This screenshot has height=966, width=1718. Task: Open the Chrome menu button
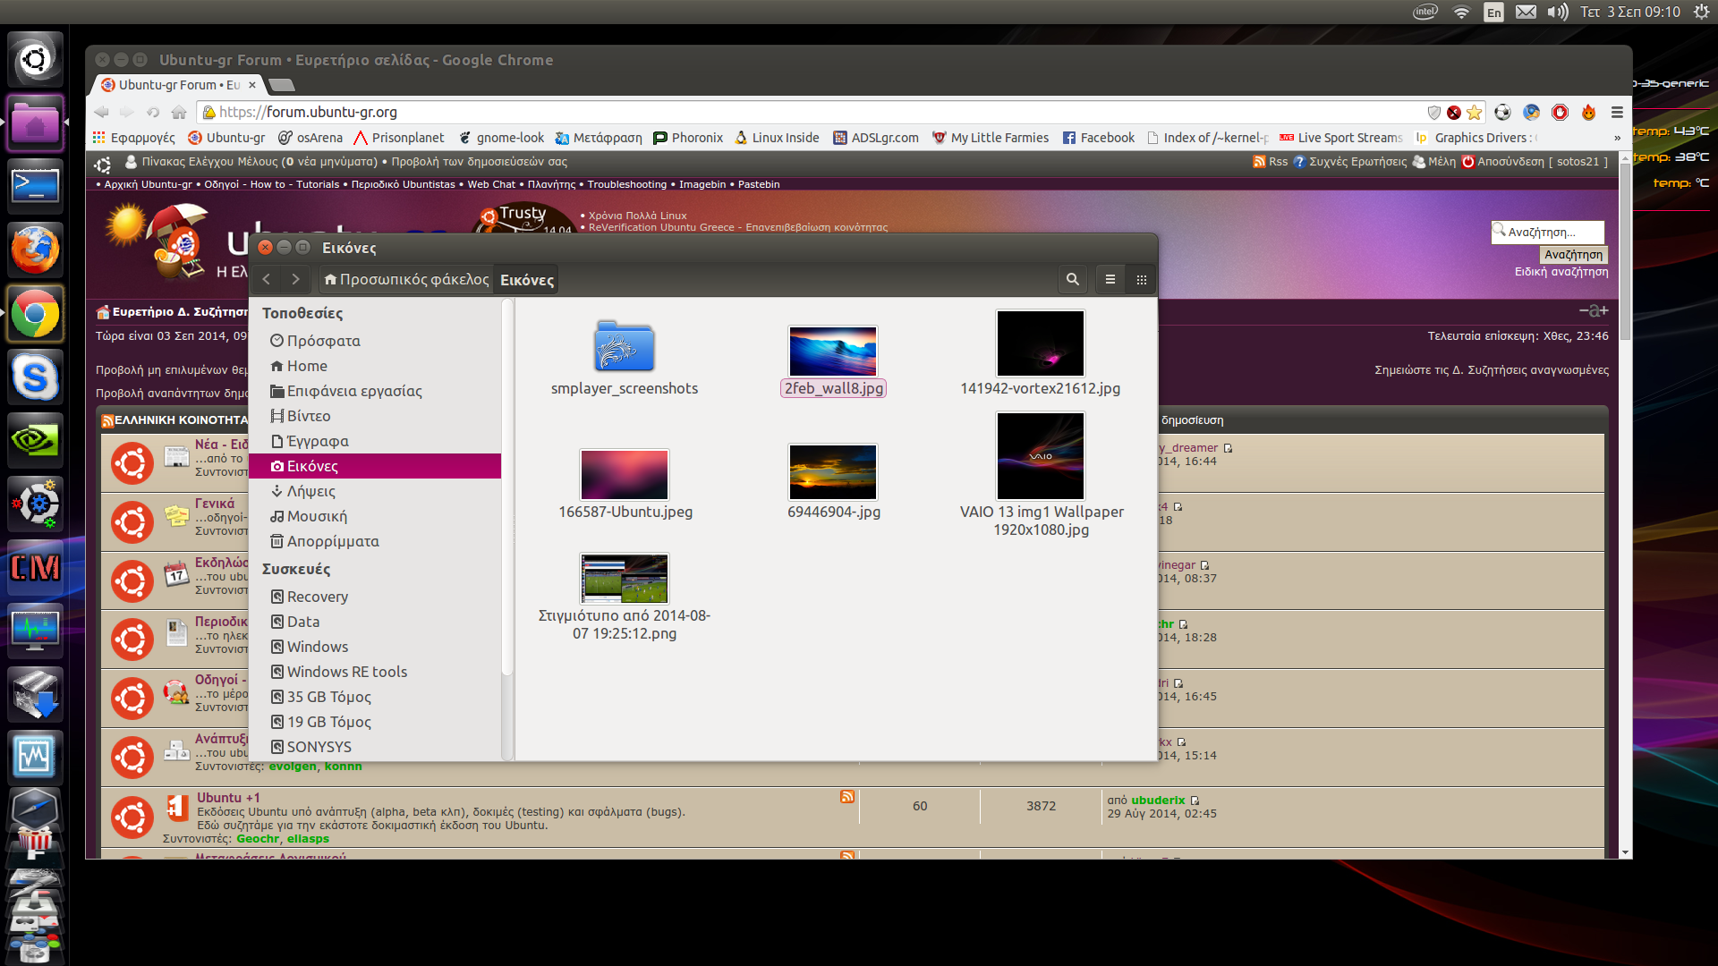[1617, 112]
